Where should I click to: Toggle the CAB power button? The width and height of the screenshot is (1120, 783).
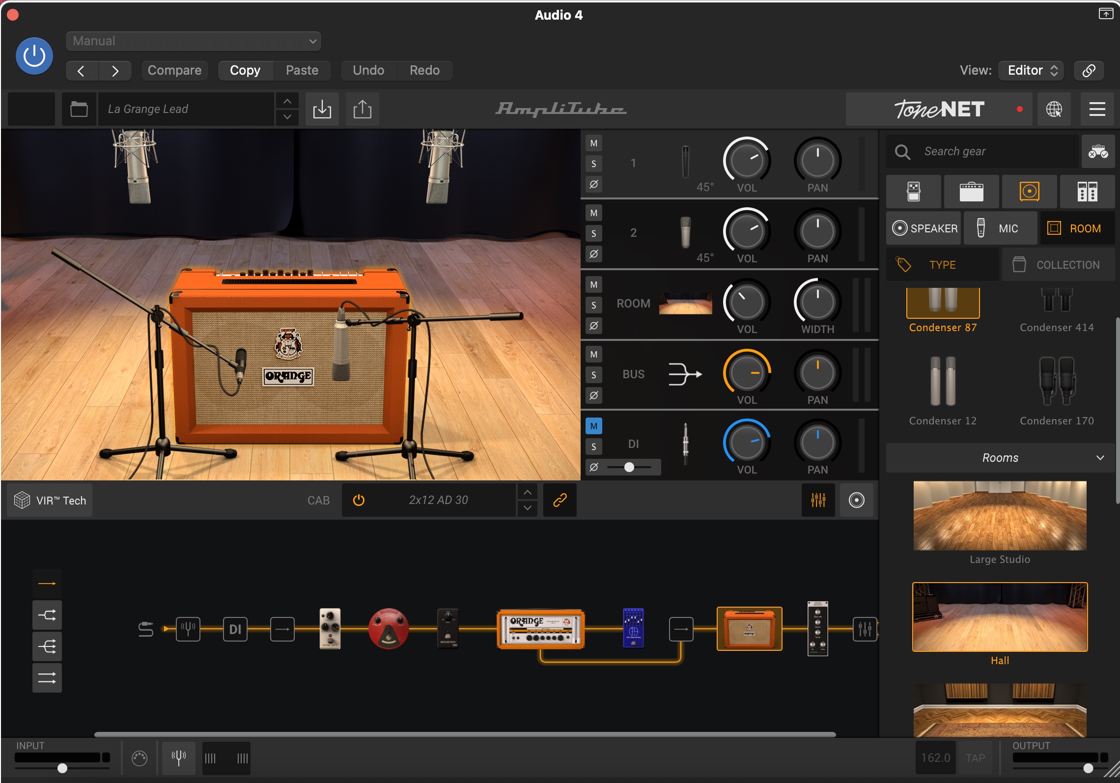tap(359, 500)
